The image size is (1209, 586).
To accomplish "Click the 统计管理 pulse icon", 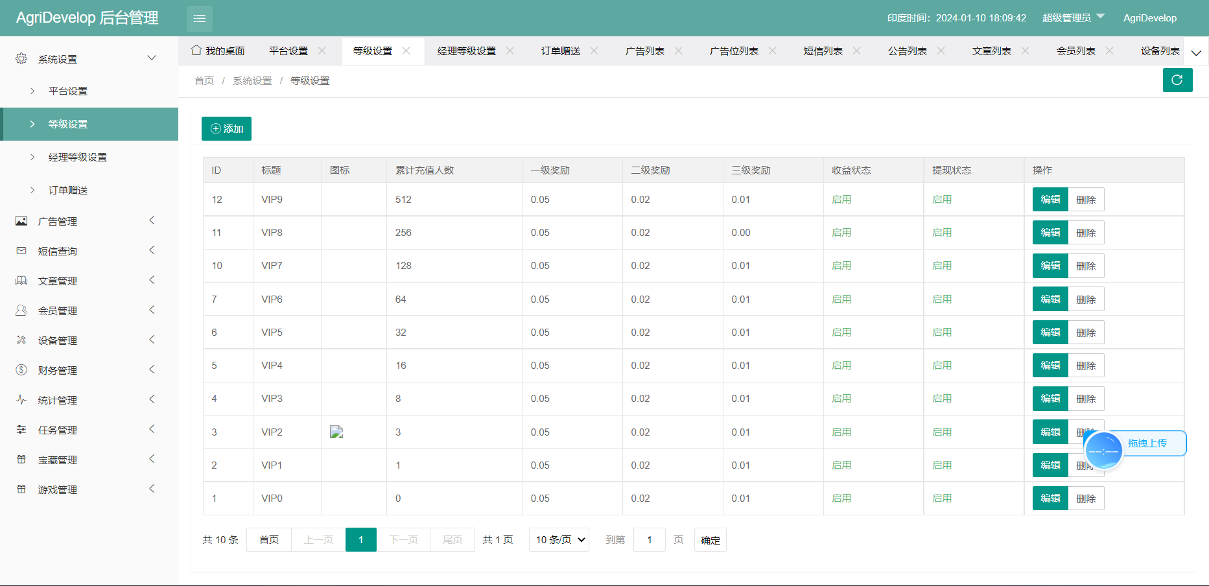I will point(21,399).
